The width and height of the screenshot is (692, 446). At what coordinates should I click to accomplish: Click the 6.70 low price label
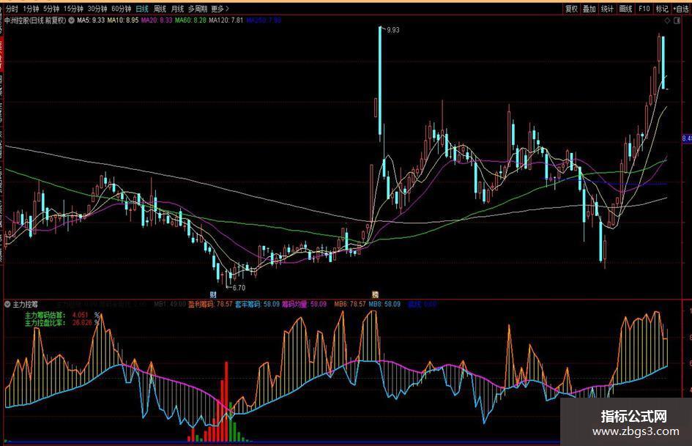click(x=239, y=288)
